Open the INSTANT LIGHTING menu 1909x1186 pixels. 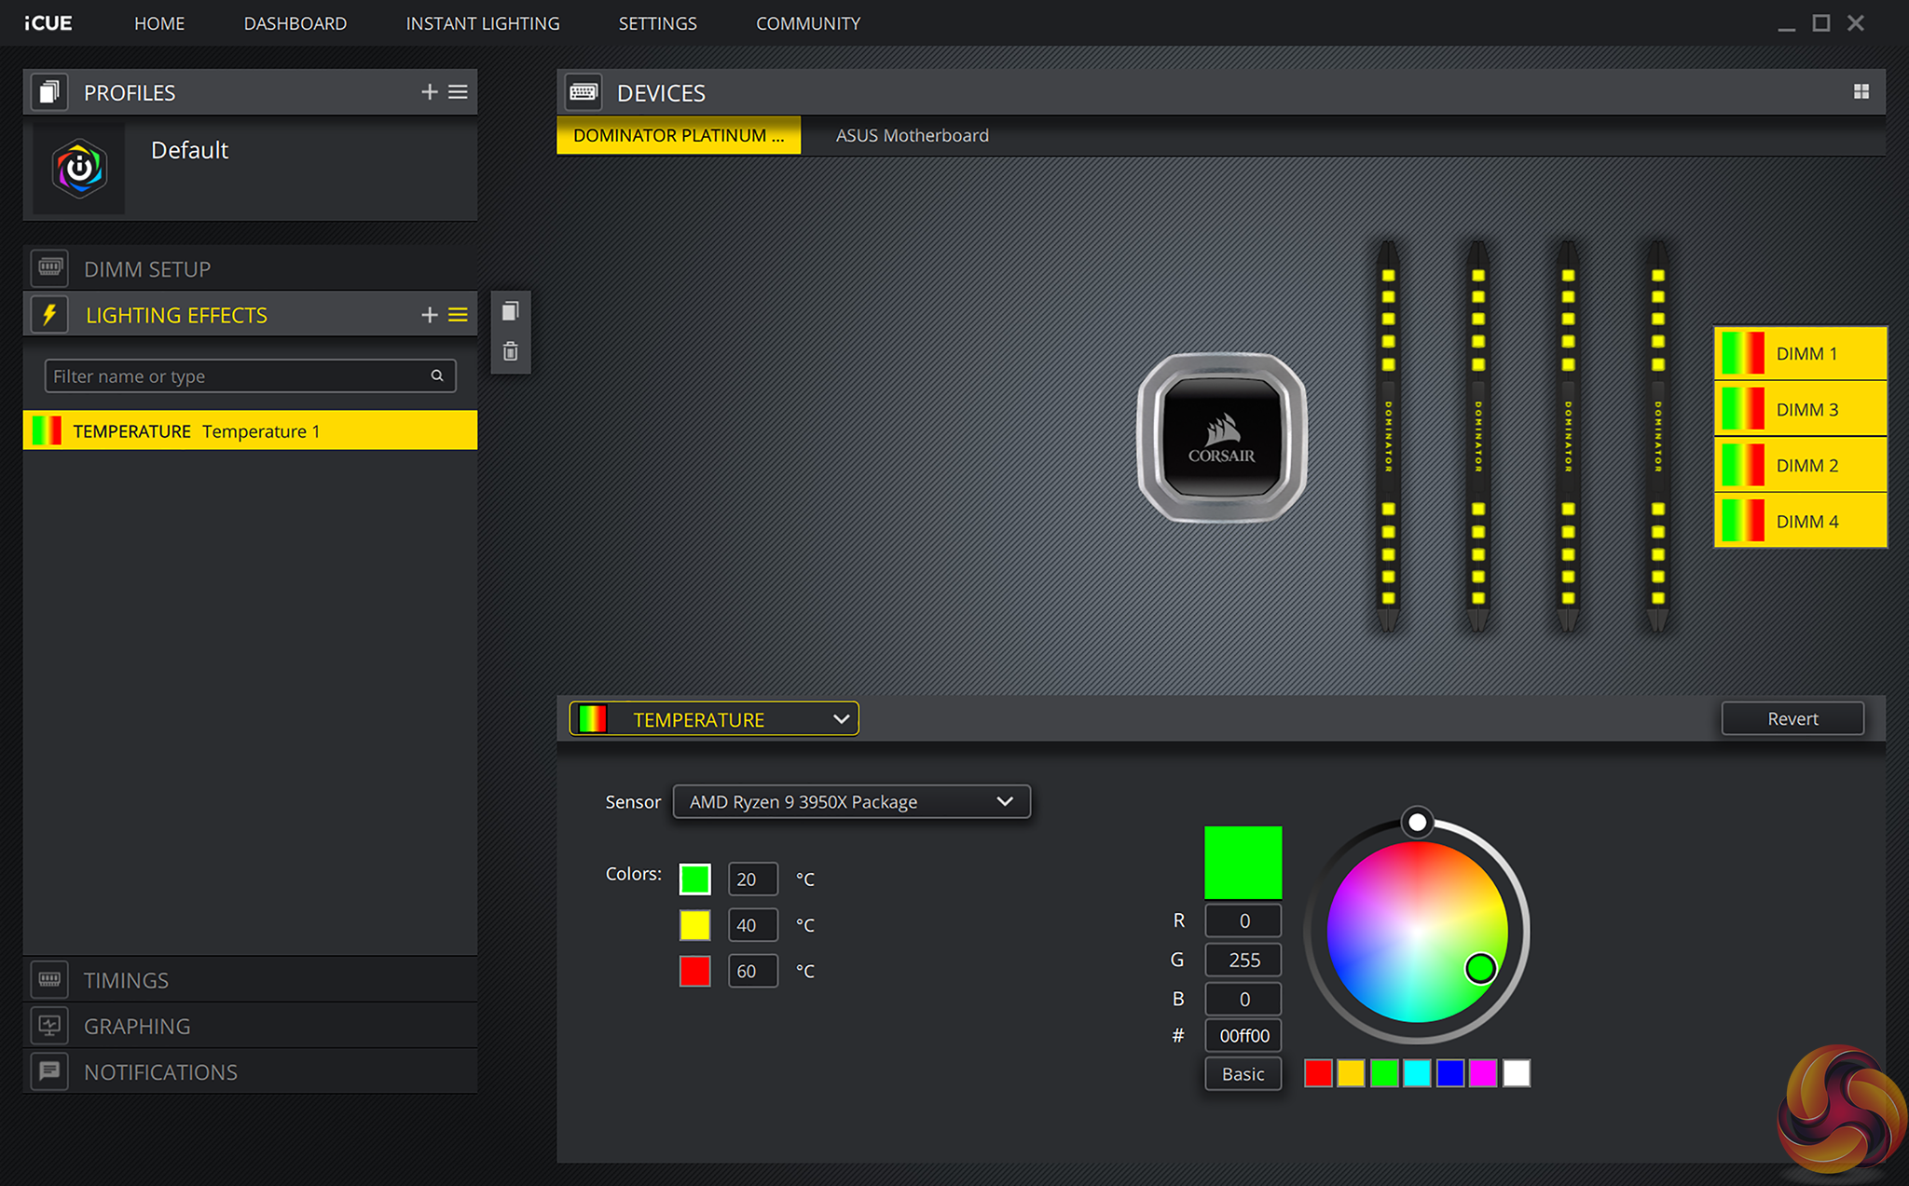coord(482,23)
